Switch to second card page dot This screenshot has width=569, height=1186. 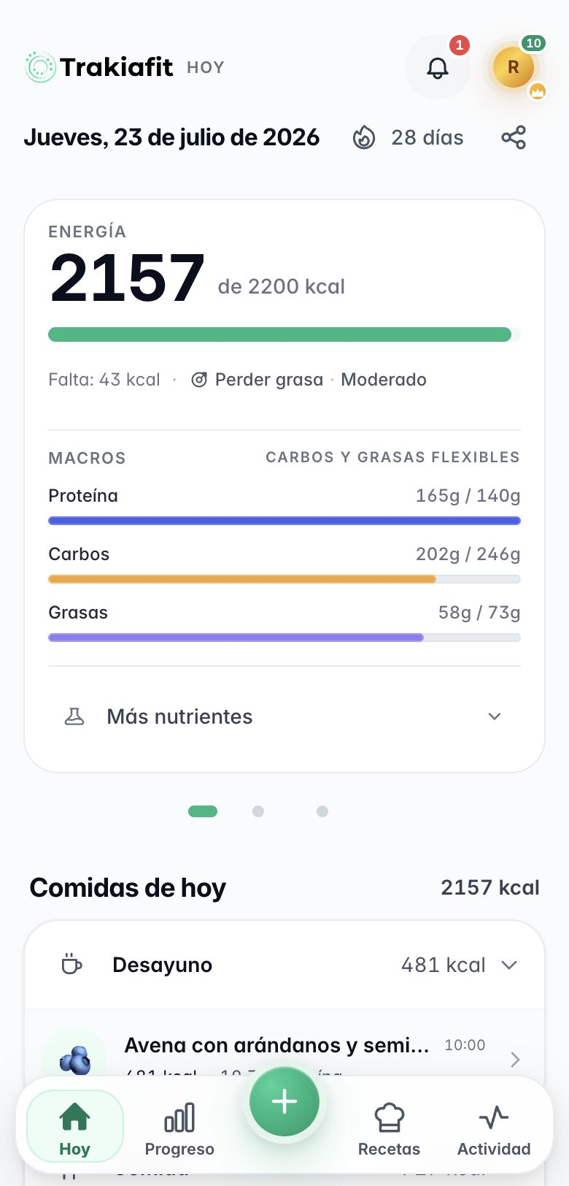pos(258,811)
